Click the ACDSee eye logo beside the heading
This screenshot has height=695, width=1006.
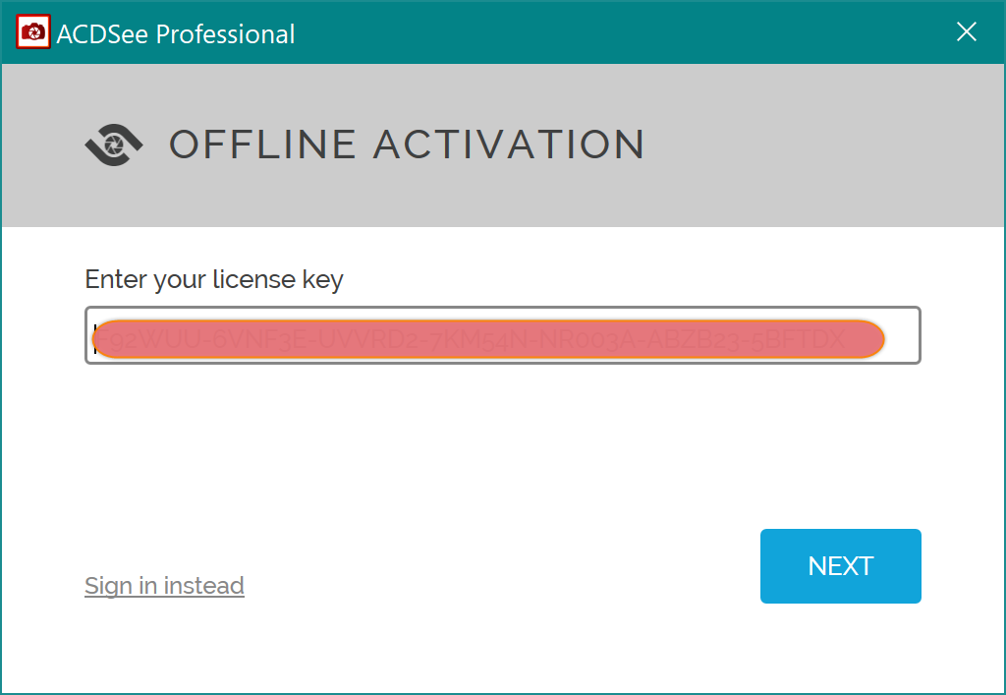click(113, 145)
